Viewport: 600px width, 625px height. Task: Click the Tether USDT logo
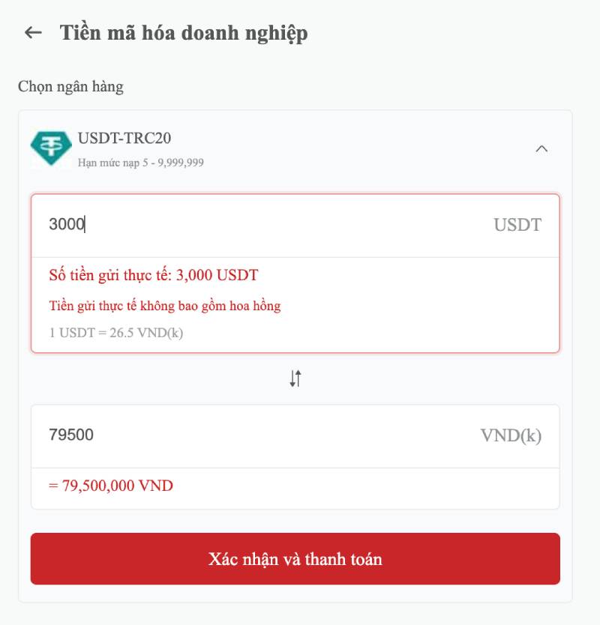tap(51, 148)
